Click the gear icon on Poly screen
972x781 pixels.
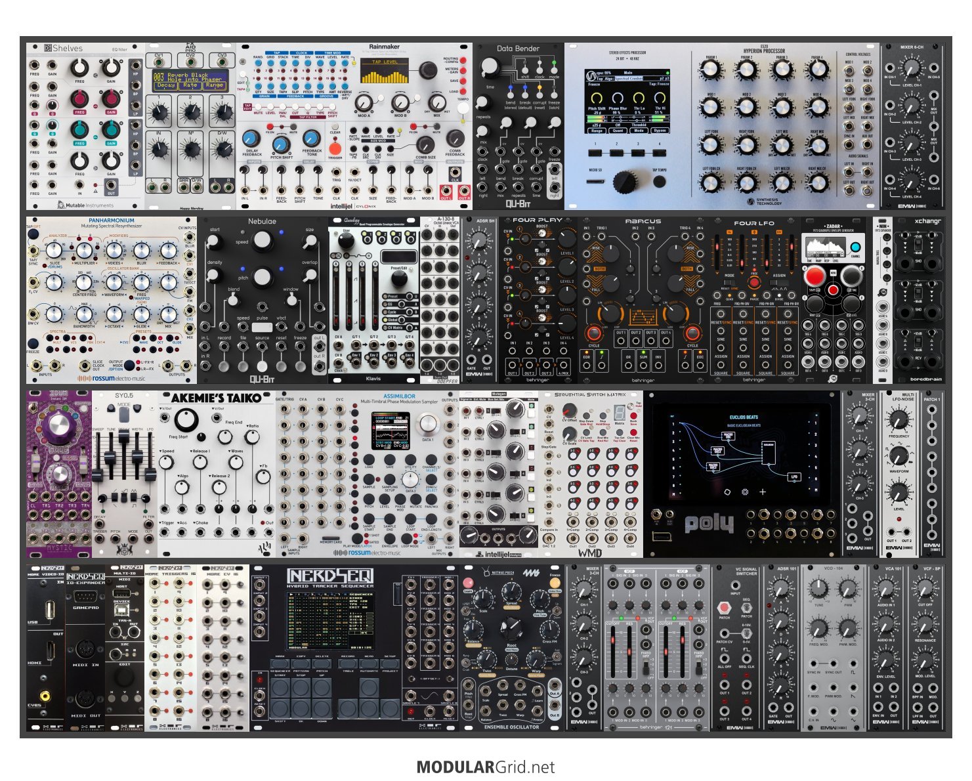(x=745, y=492)
